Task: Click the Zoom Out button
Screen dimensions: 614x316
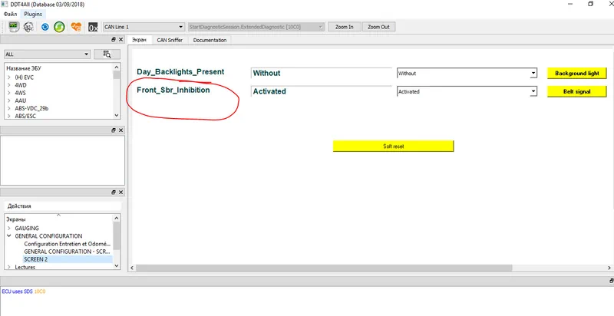Action: [378, 27]
